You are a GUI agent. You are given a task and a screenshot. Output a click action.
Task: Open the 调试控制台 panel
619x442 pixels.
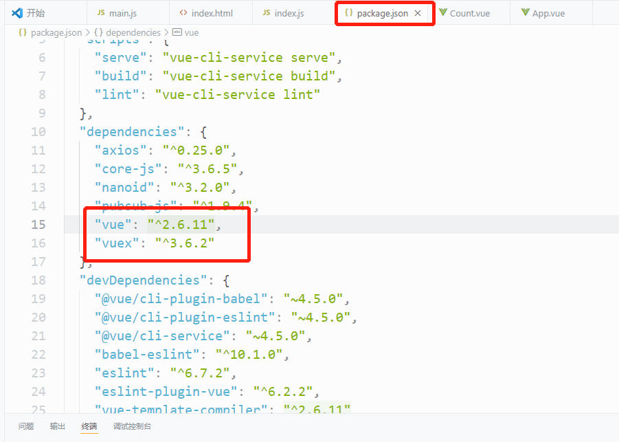[132, 426]
